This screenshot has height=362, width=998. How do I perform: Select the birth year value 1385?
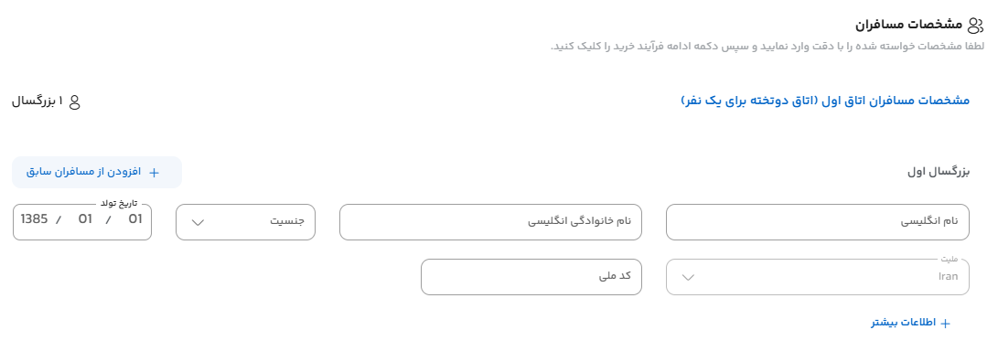tap(35, 219)
